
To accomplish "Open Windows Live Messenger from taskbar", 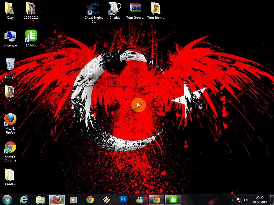I will pos(140,200).
